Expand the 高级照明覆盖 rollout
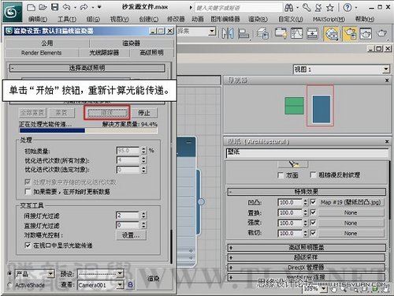 (307, 247)
